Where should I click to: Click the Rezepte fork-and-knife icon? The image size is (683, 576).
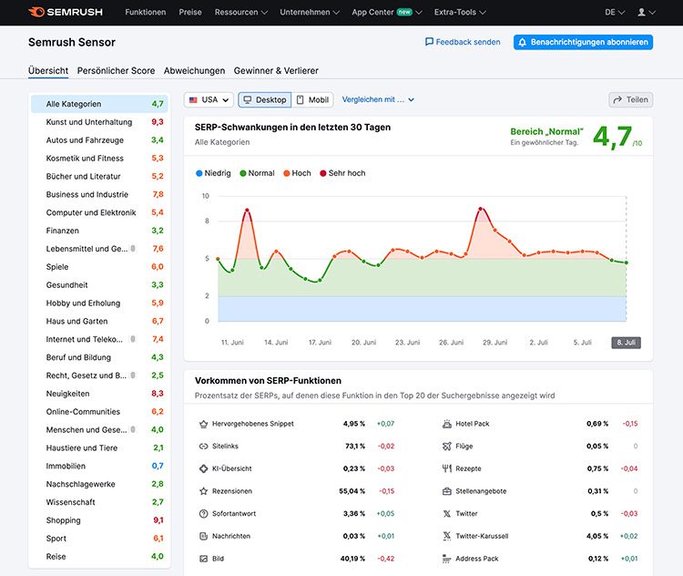click(x=447, y=468)
